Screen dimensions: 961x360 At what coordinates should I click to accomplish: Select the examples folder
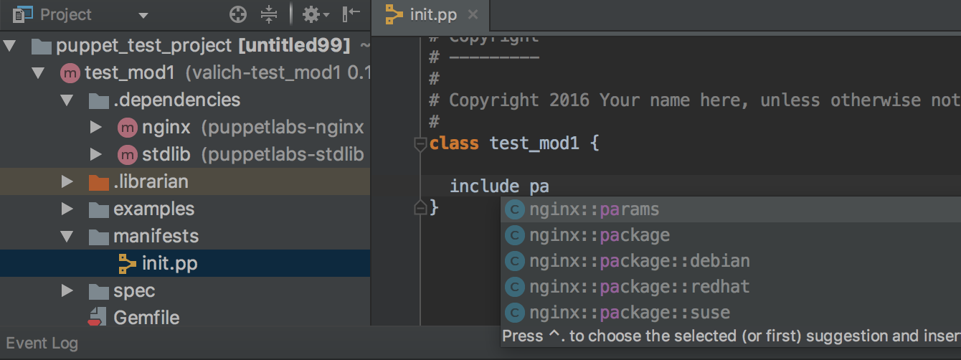click(153, 209)
